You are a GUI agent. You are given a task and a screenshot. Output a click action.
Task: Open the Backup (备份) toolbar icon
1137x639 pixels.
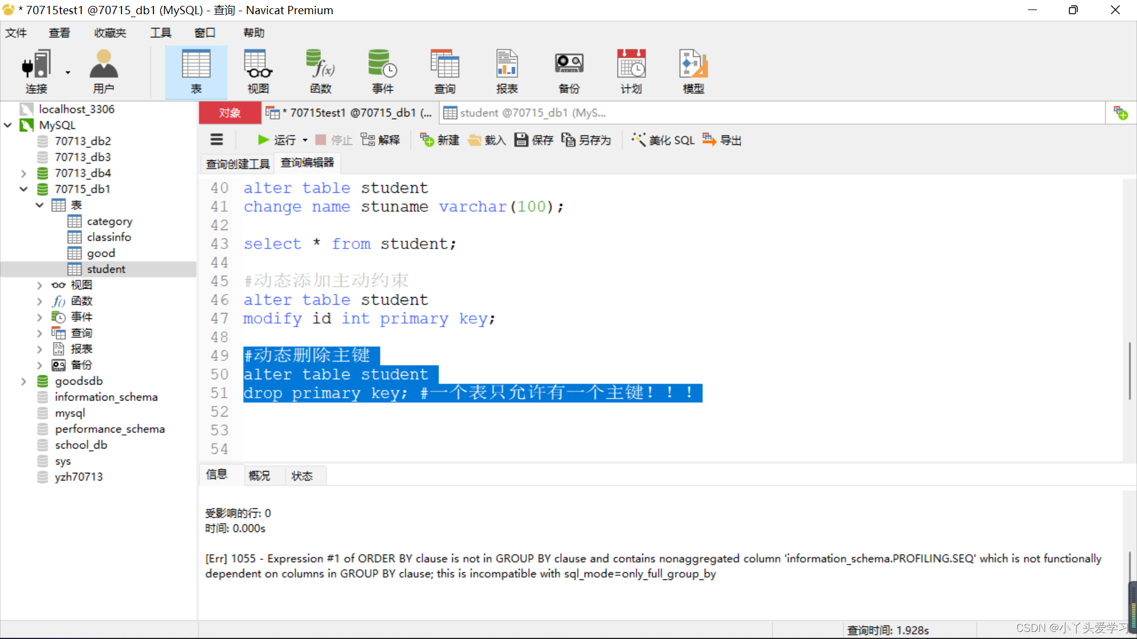[569, 72]
